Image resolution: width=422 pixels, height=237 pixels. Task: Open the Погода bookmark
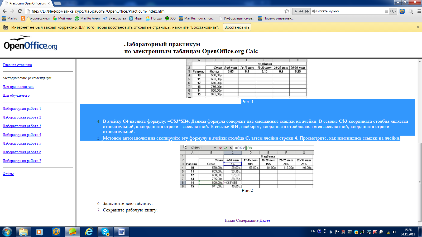154,18
